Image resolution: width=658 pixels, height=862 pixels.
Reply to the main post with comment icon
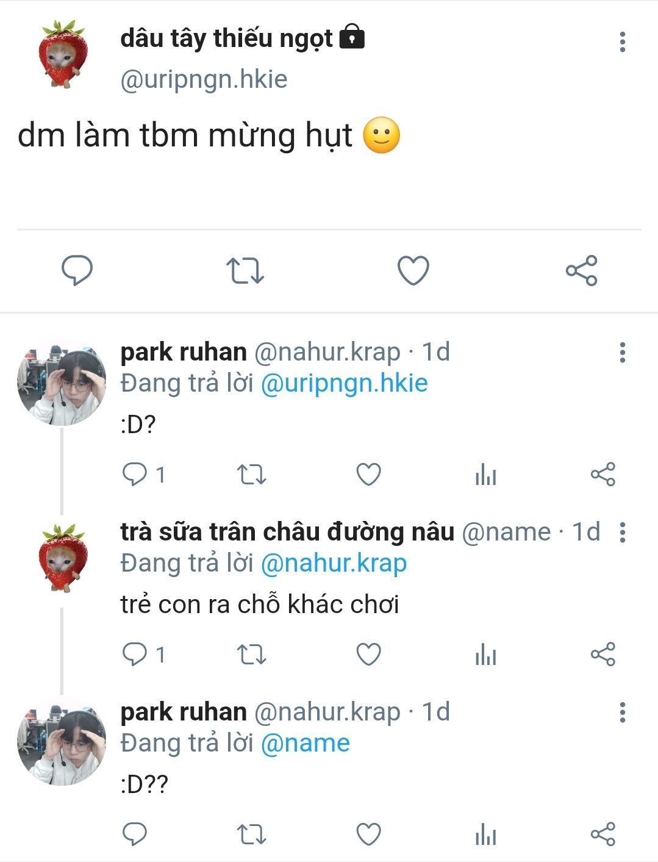[77, 270]
